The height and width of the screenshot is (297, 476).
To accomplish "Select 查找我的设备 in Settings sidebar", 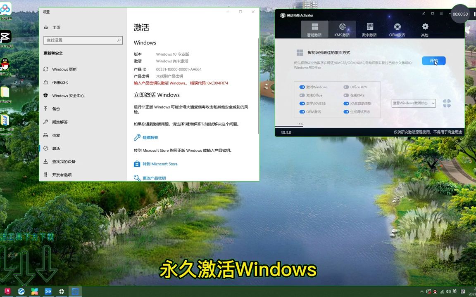I will (x=83, y=162).
